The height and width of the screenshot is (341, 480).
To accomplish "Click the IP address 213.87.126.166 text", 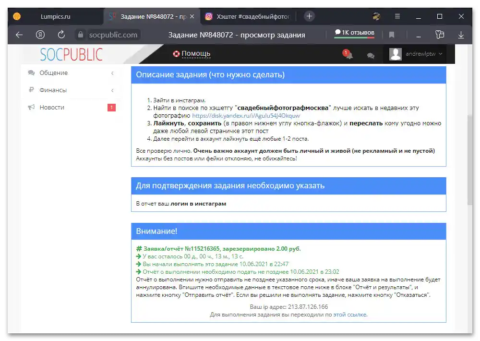I will pyautogui.click(x=308, y=307).
